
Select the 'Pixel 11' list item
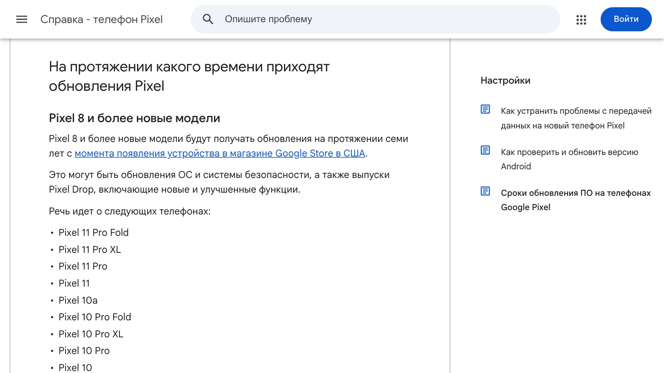pos(74,283)
